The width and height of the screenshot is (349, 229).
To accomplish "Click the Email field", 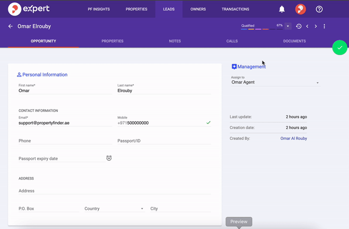I will (x=65, y=123).
